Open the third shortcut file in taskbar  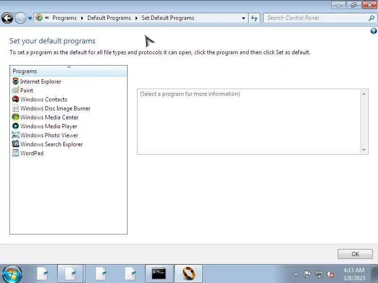(x=101, y=274)
